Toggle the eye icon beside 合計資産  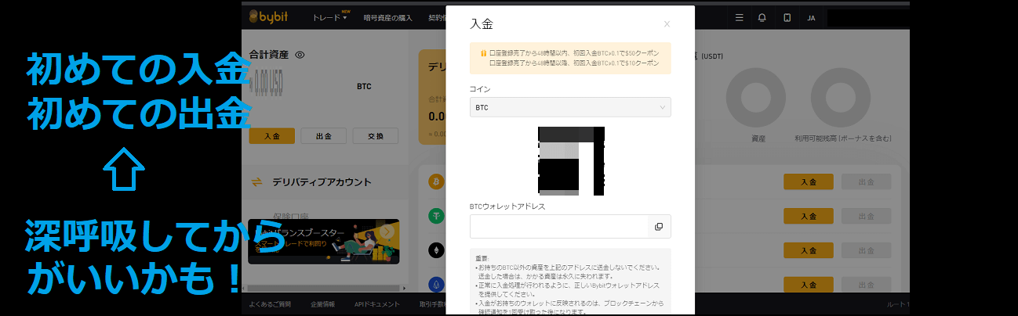coord(300,55)
